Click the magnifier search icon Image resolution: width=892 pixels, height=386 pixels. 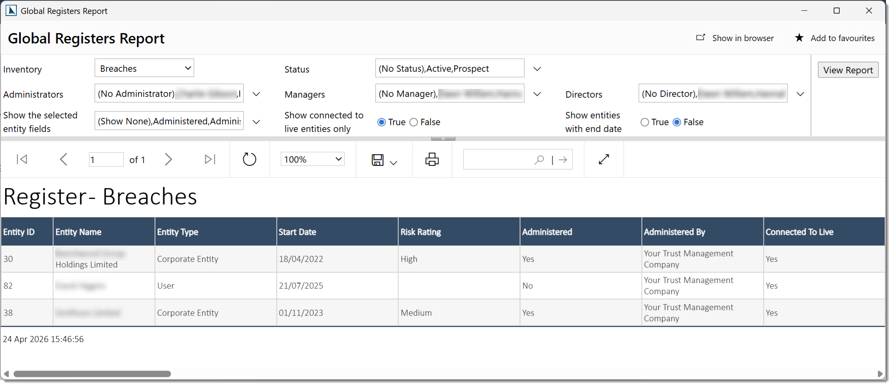[x=539, y=160]
